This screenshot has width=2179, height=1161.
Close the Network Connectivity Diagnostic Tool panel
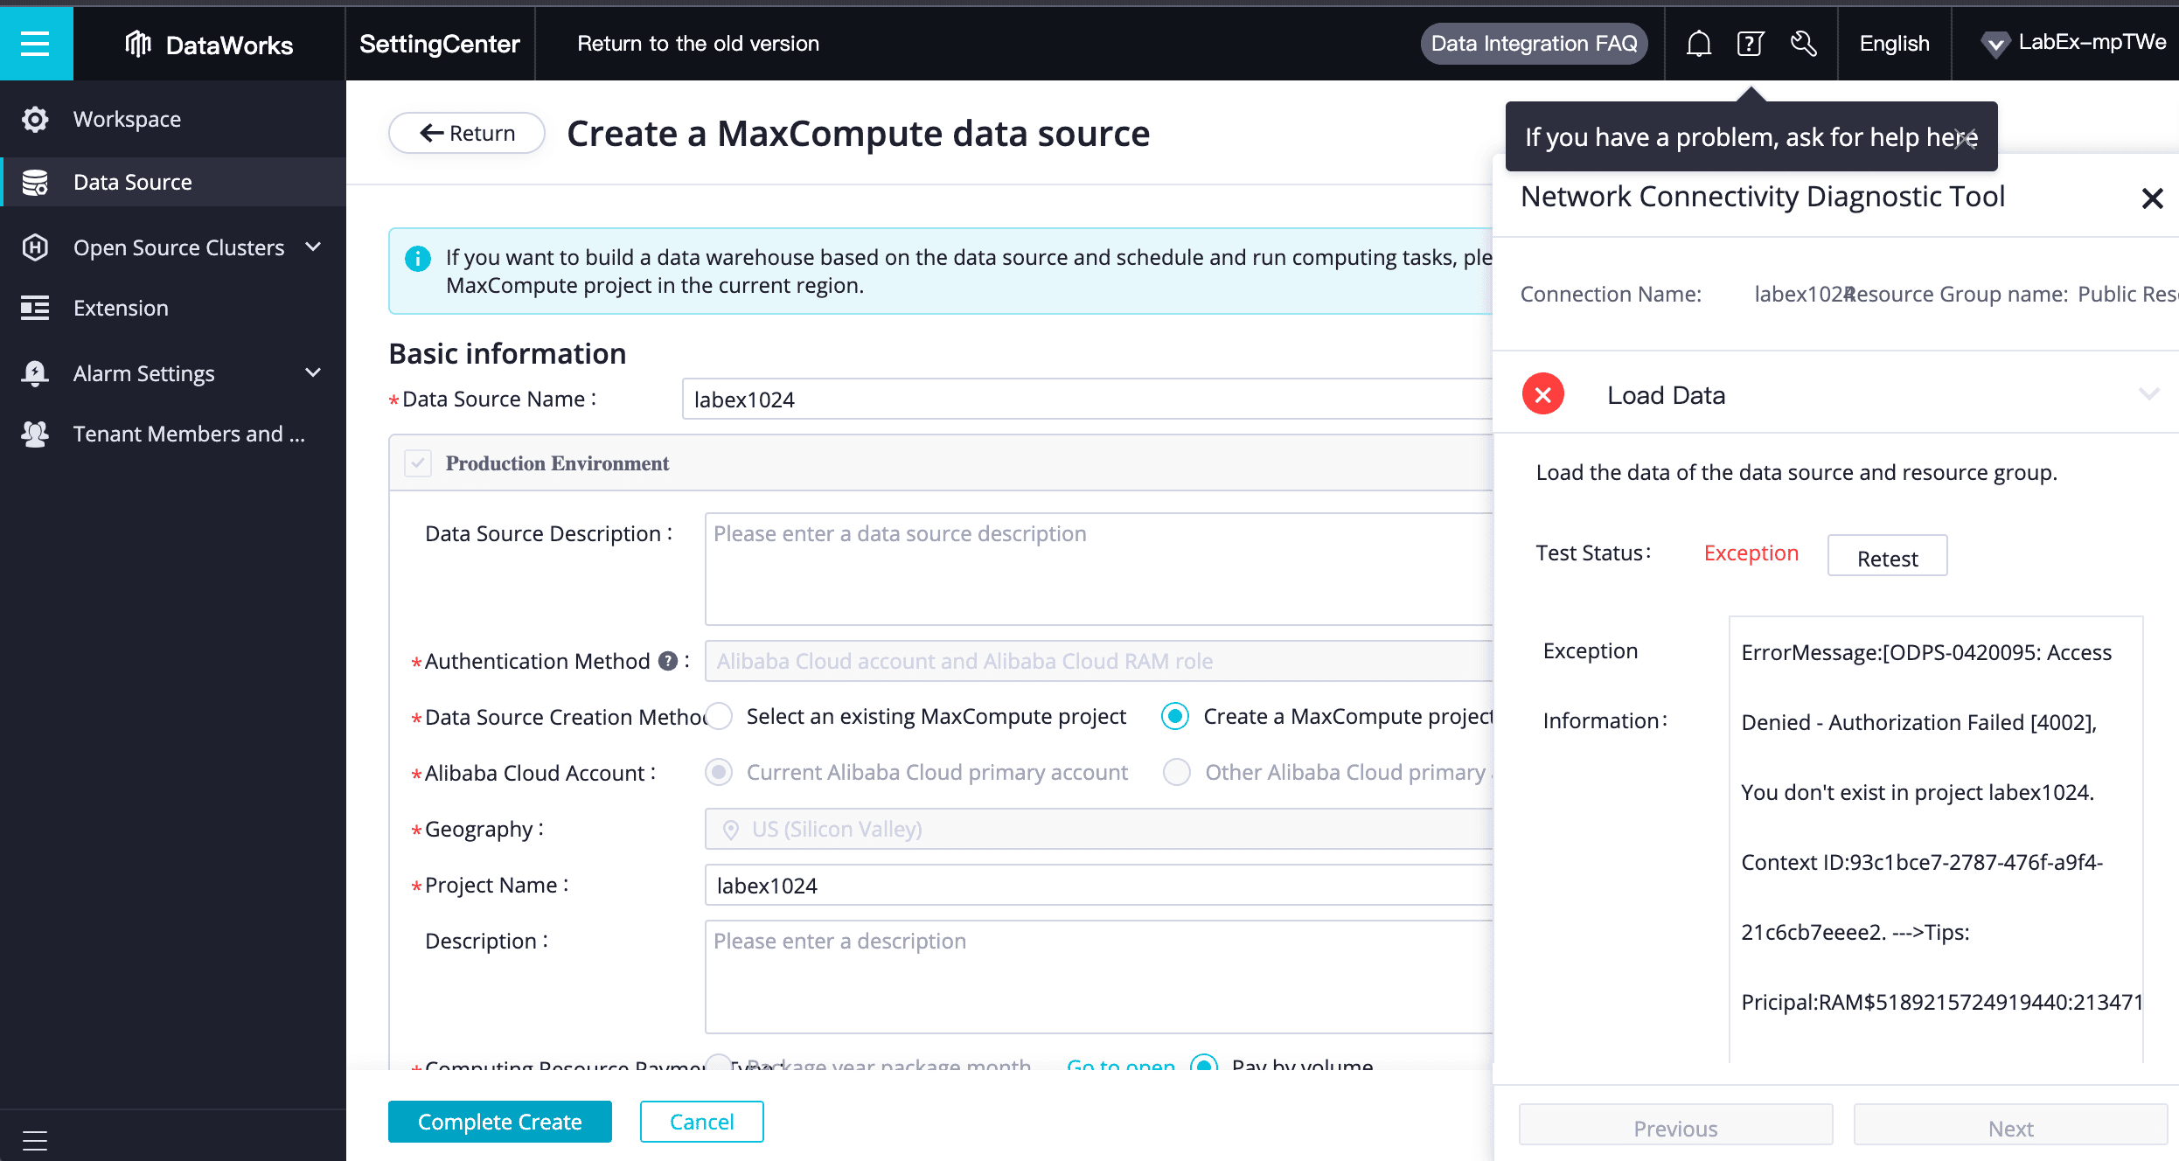tap(2152, 198)
